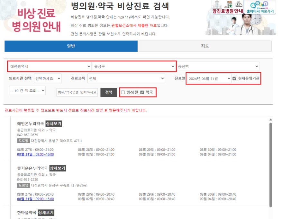This screenshot has width=282, height=219.
Task: Switch to the 지도 map tab
Action: [205, 46]
